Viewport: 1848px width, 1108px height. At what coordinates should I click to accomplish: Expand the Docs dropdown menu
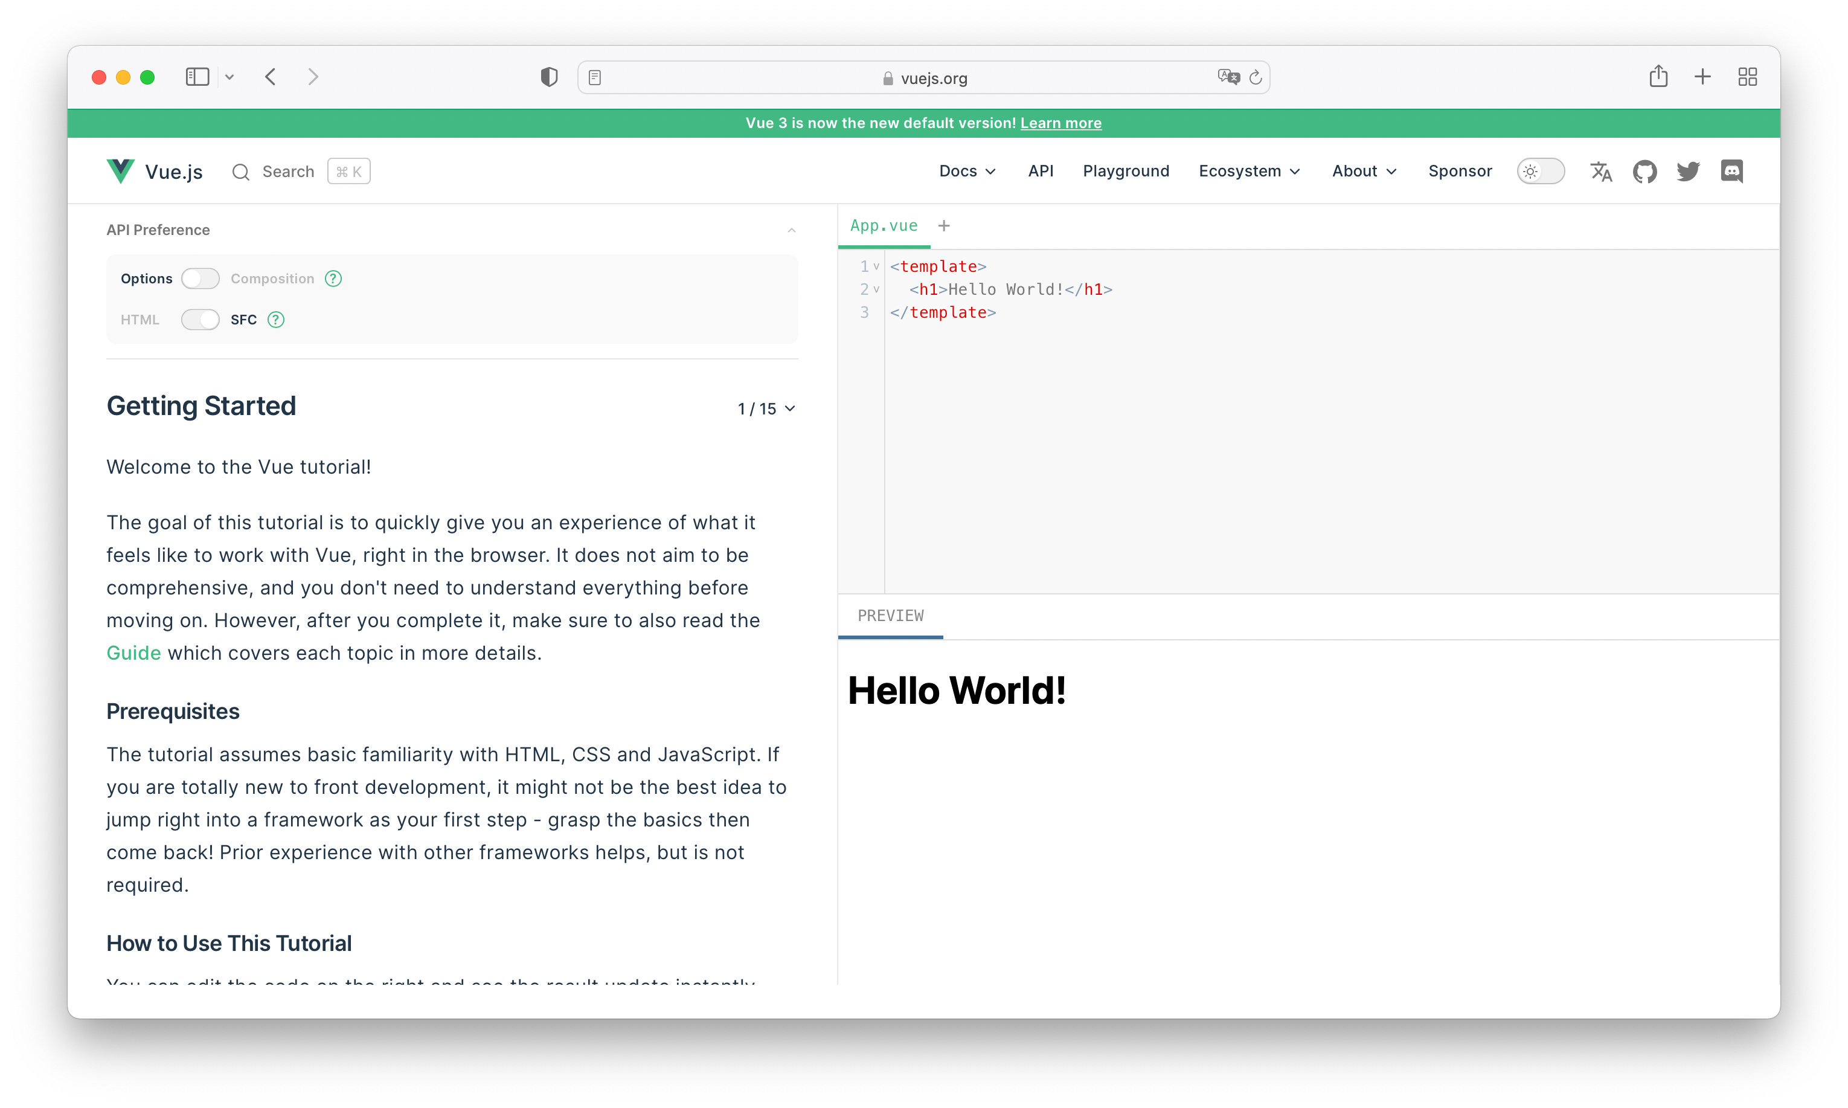point(967,172)
